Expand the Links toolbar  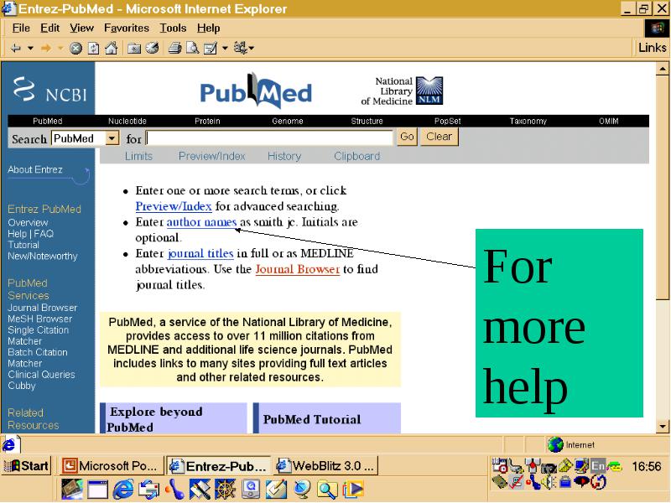pos(653,48)
